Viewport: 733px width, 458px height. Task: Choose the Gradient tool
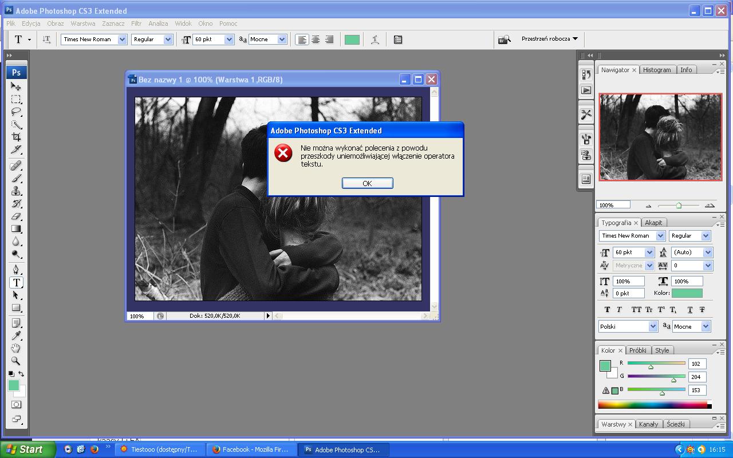[x=17, y=229]
